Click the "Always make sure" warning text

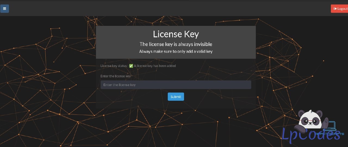coord(176,51)
